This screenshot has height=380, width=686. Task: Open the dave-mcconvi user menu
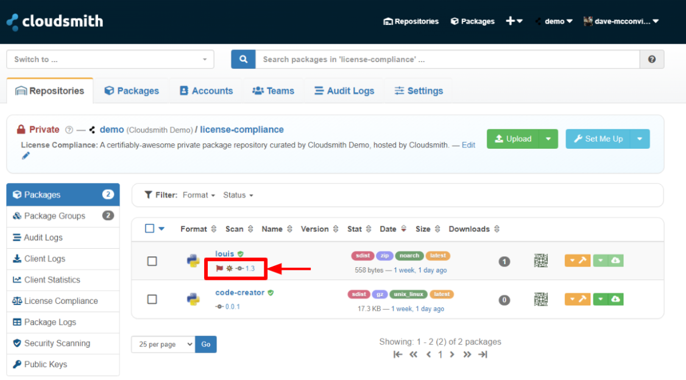[621, 21]
